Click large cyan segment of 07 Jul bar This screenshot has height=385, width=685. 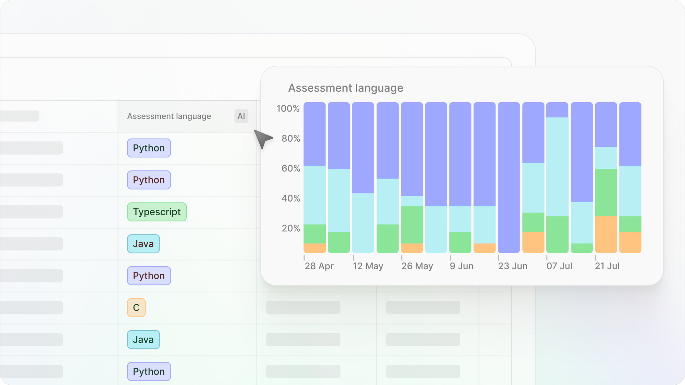tap(557, 167)
